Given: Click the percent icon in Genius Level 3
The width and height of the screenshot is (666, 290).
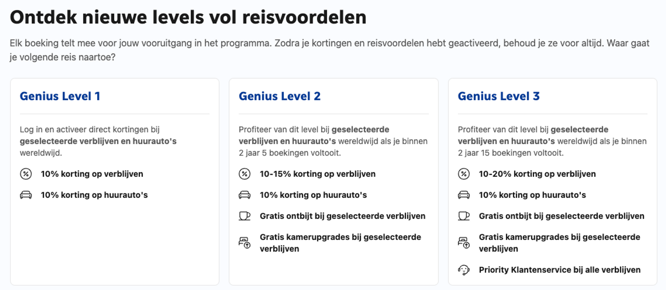Looking at the screenshot, I should coord(464,174).
